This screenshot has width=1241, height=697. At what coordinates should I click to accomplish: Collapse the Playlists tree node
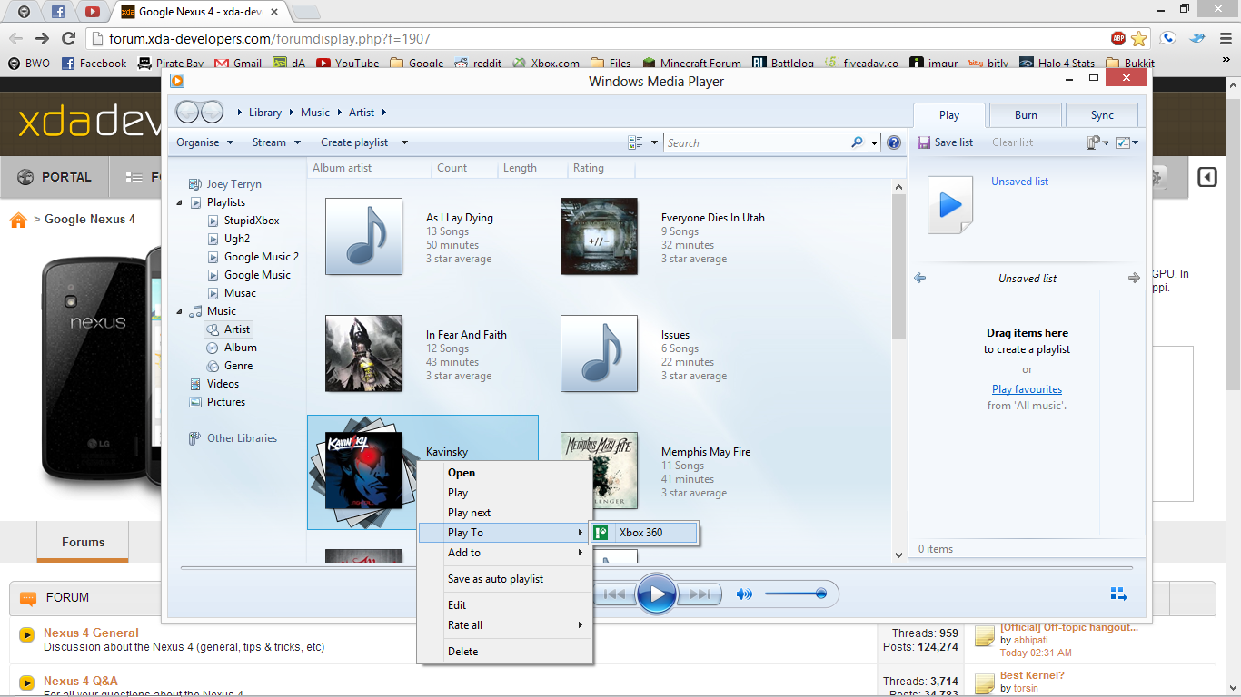(179, 202)
